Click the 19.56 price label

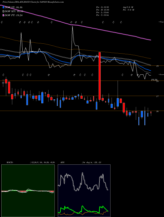click(154, 80)
